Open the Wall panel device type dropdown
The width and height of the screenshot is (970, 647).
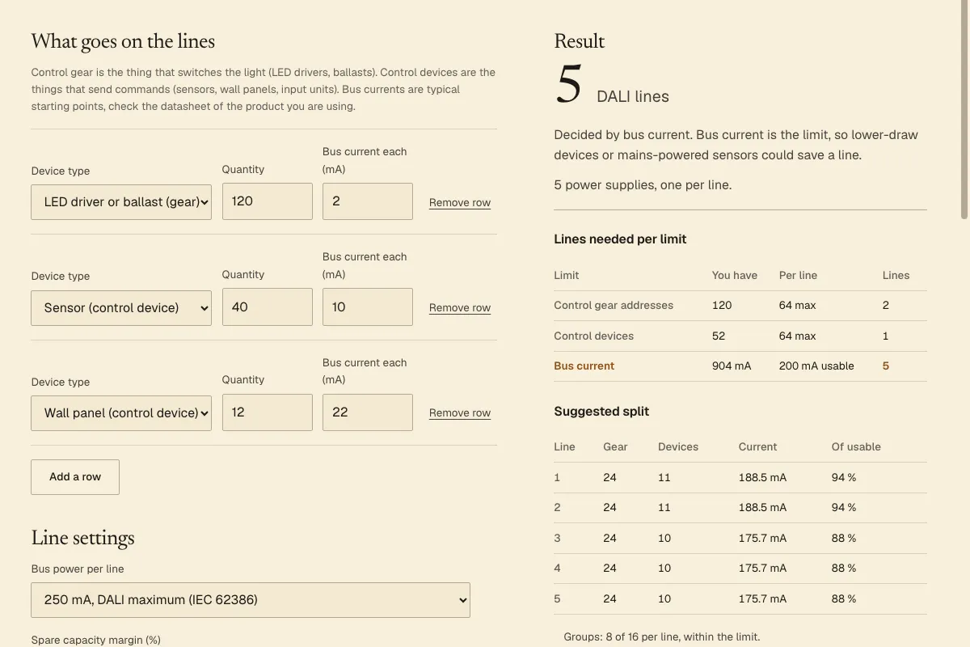121,412
